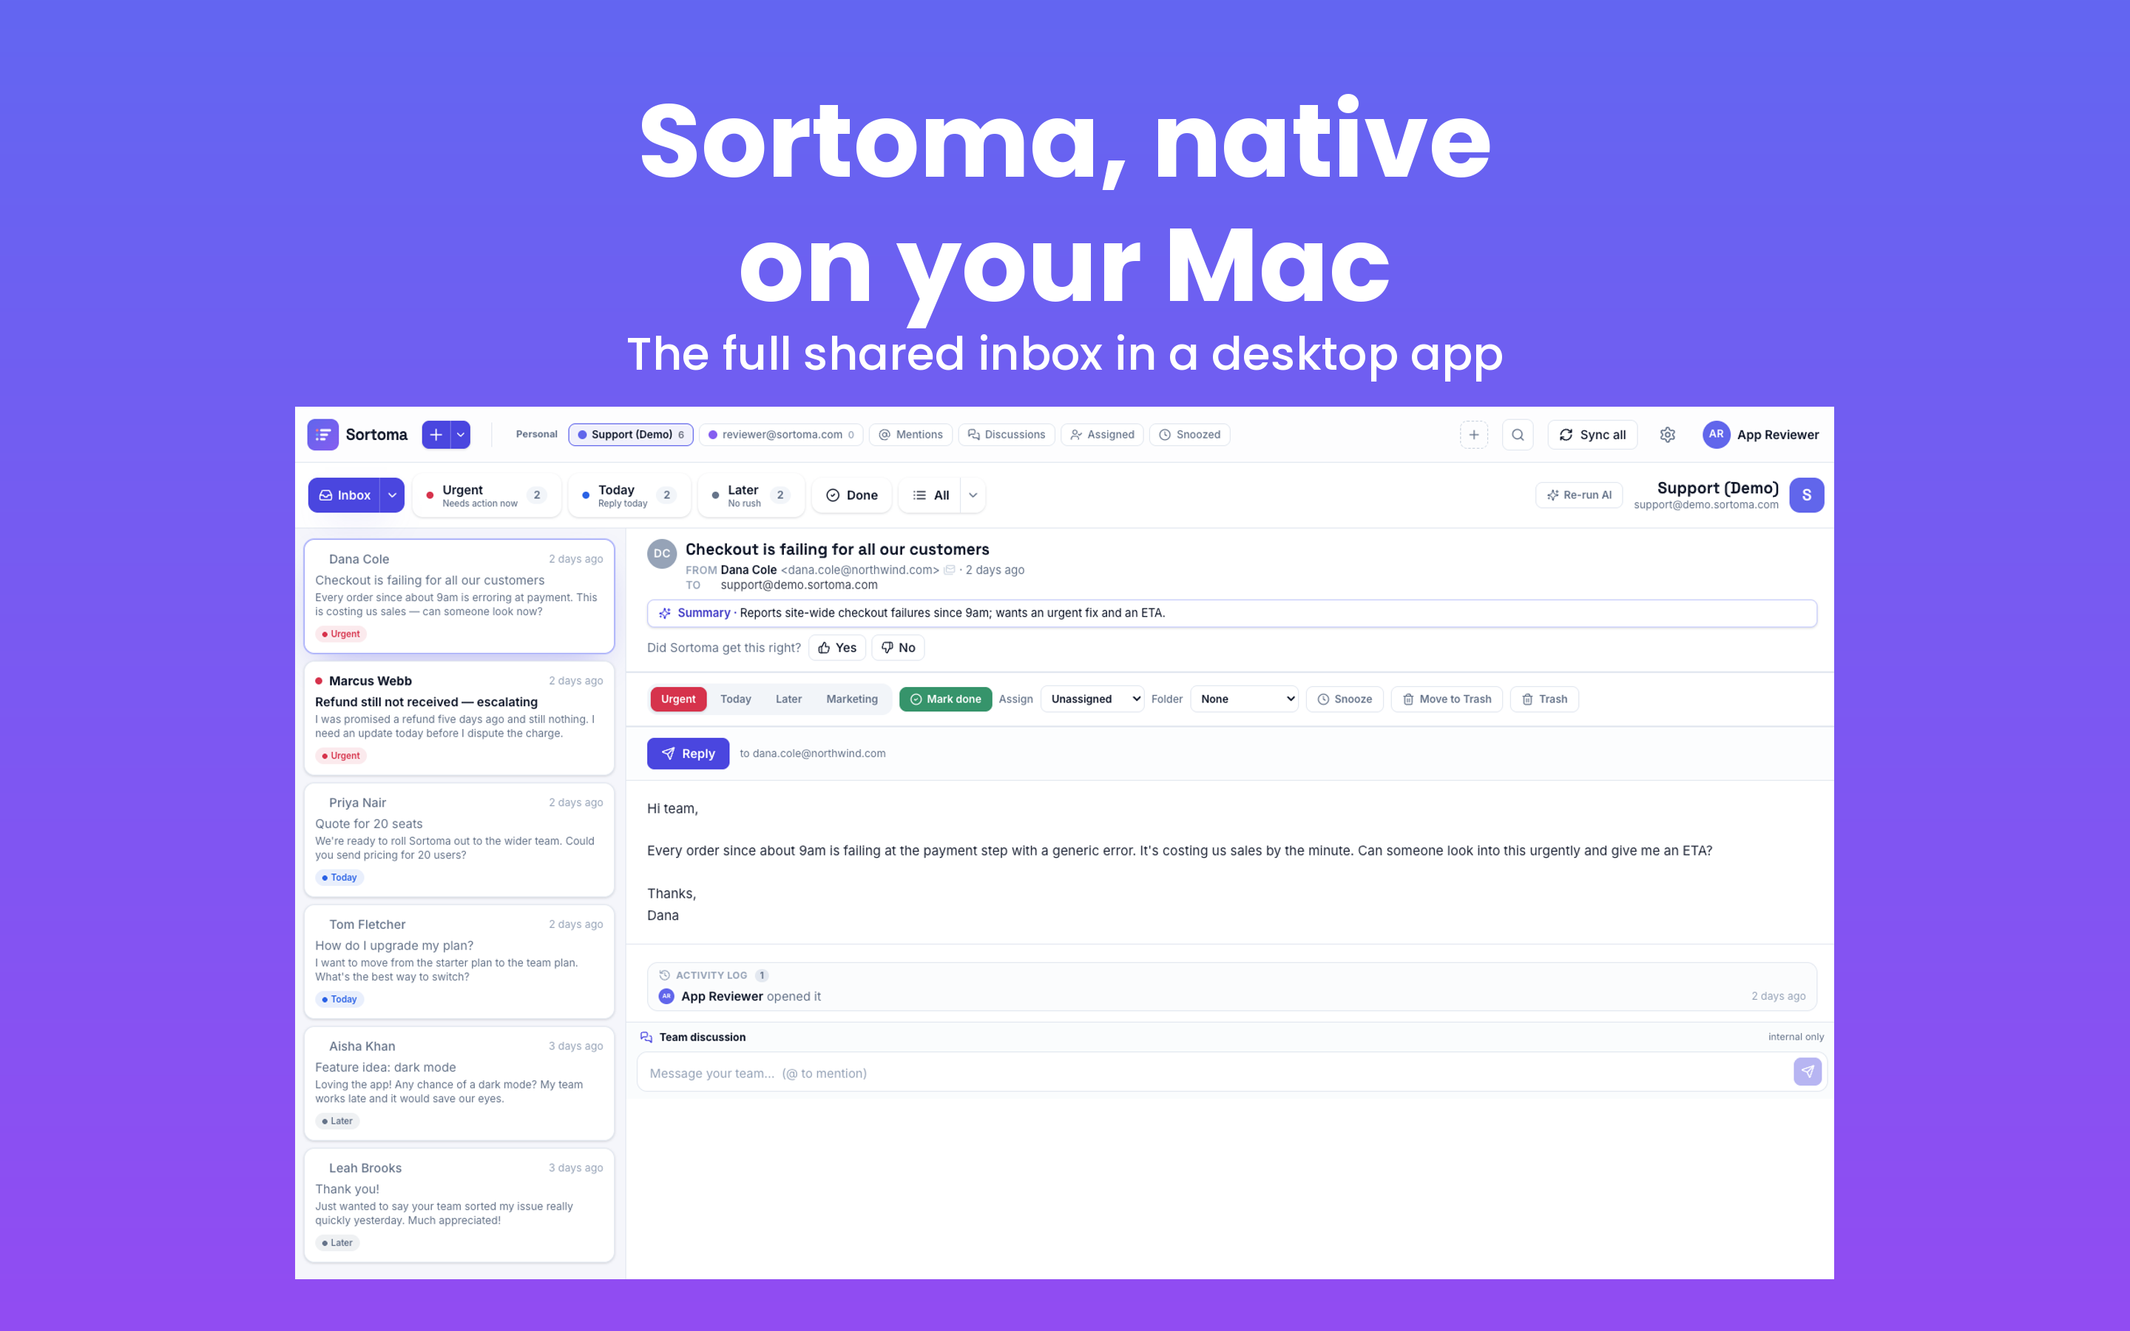Click the Inbox button
Image resolution: width=2130 pixels, height=1331 pixels.
(x=344, y=495)
